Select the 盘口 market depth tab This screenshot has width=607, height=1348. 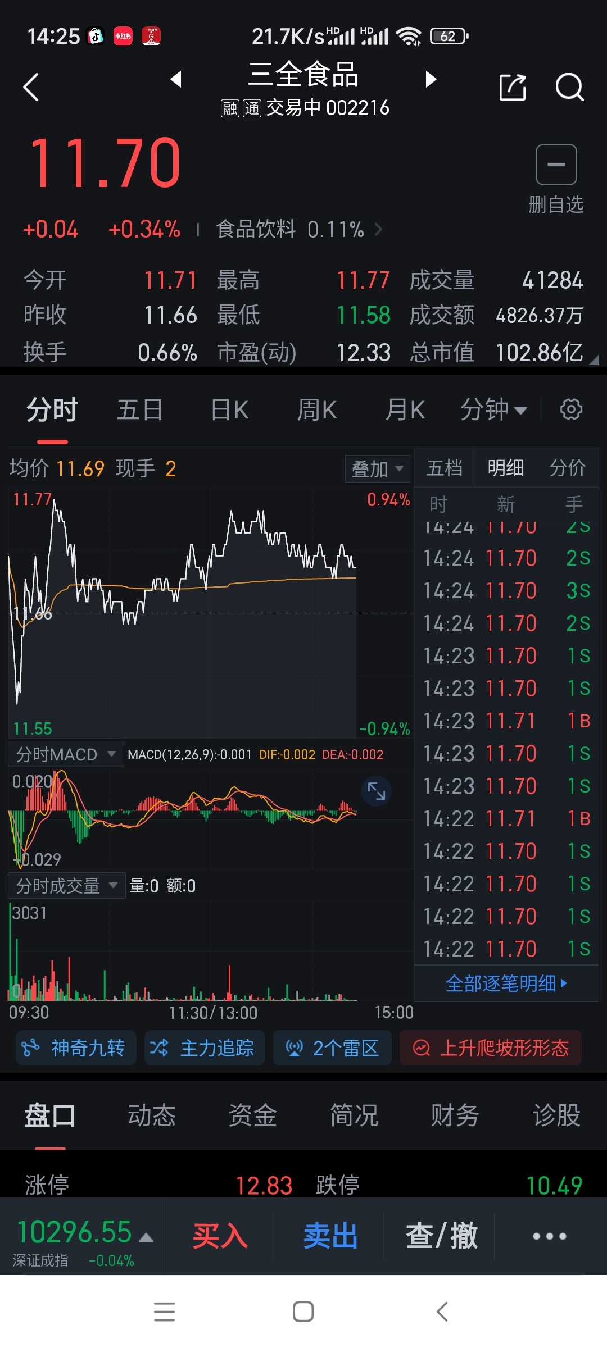(50, 1115)
